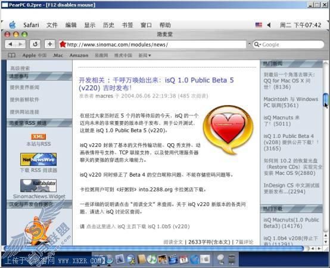330x268 pixels.
Task: Add a bookmark with the plus button
Action: [x=50, y=44]
